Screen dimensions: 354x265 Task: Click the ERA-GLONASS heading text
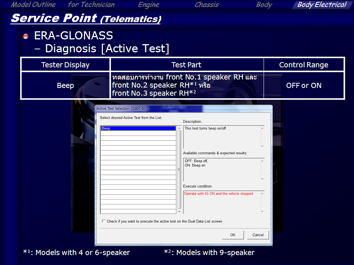coord(73,35)
